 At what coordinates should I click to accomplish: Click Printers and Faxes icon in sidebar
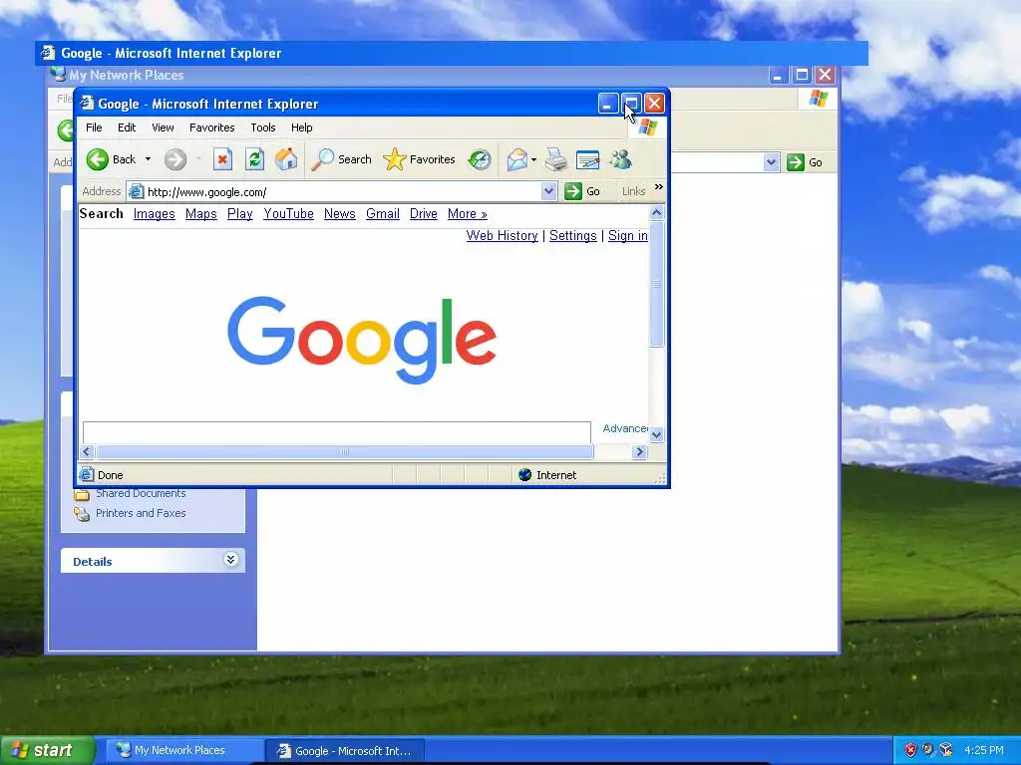coord(82,514)
